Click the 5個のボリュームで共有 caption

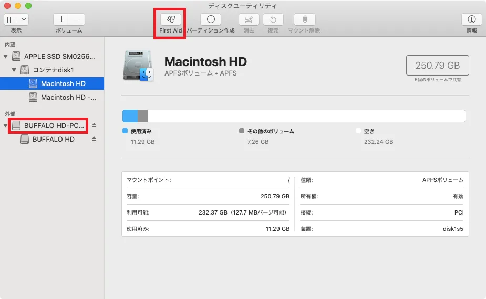click(438, 80)
